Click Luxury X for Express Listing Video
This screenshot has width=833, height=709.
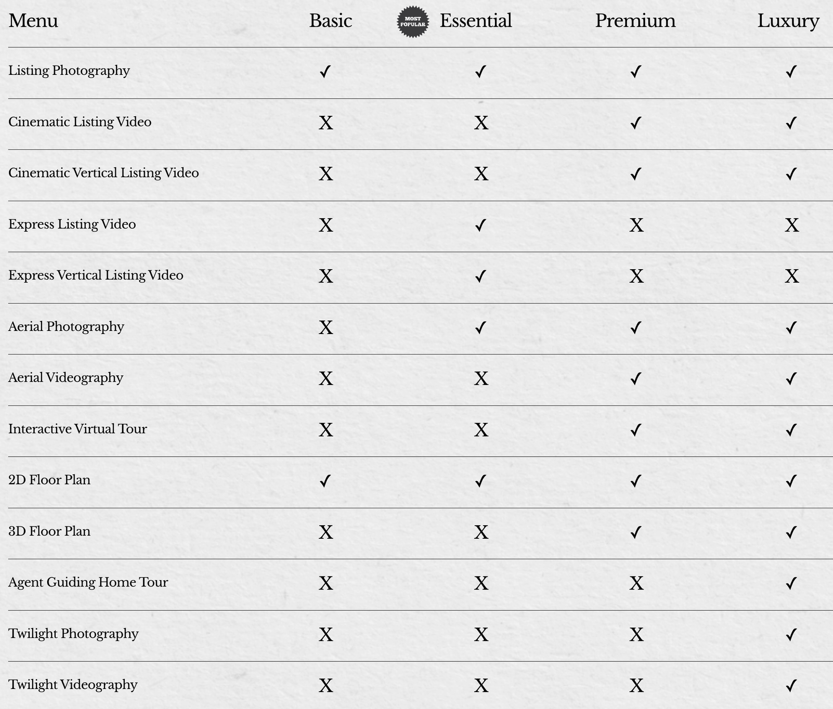click(792, 225)
